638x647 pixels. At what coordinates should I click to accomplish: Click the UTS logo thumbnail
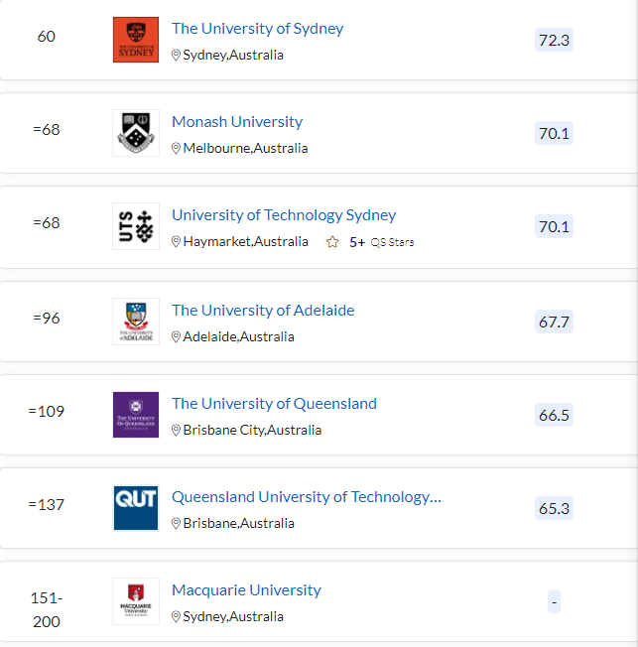coord(136,226)
